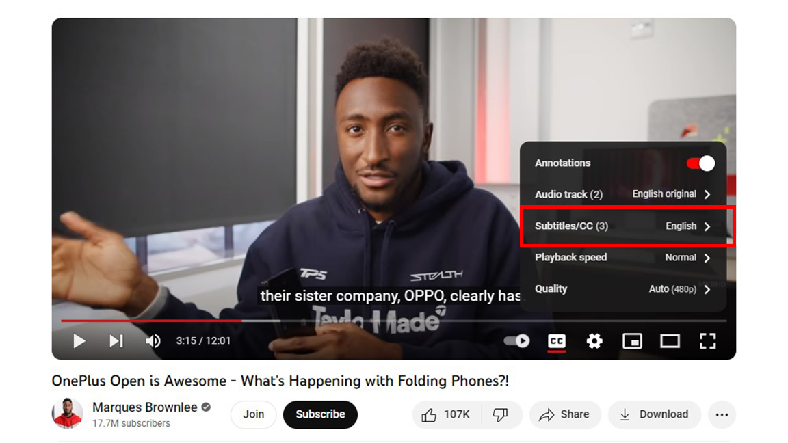Open the settings gear icon

[594, 341]
